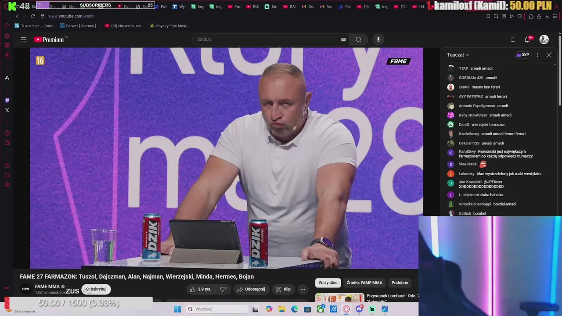Open the FAME MMA channel name

pos(47,287)
